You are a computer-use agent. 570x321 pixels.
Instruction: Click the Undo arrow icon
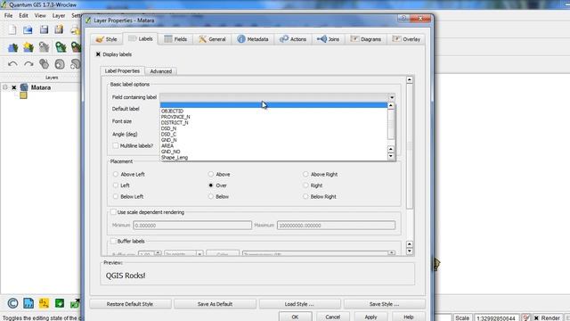(x=12, y=64)
